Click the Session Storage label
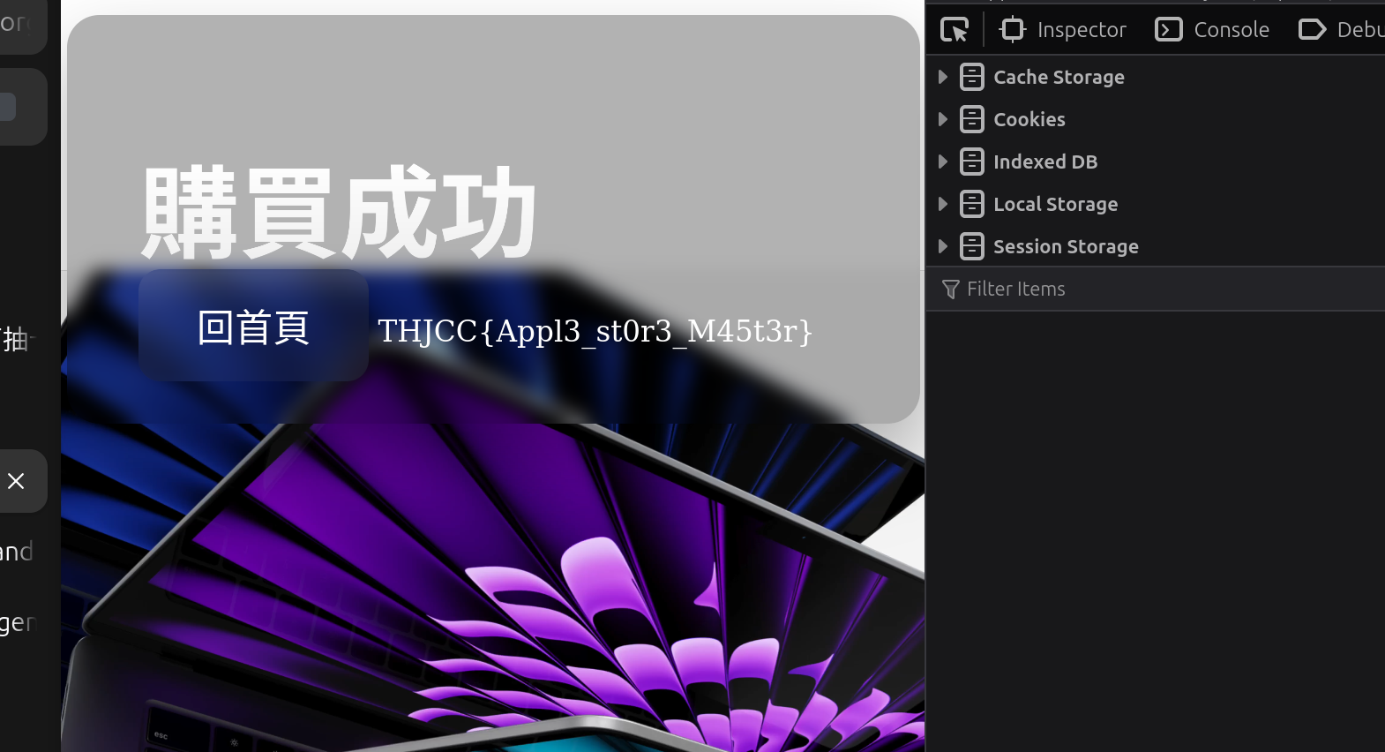This screenshot has height=752, width=1385. [1066, 246]
